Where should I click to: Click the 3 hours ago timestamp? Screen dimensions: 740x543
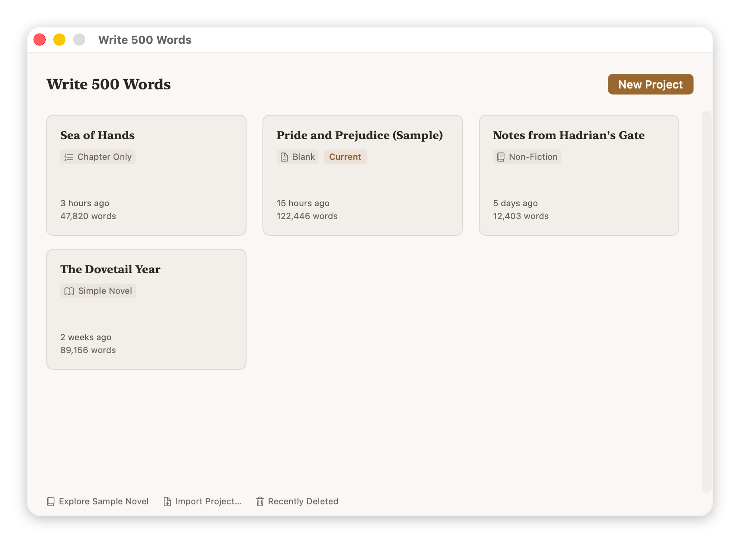pyautogui.click(x=85, y=203)
